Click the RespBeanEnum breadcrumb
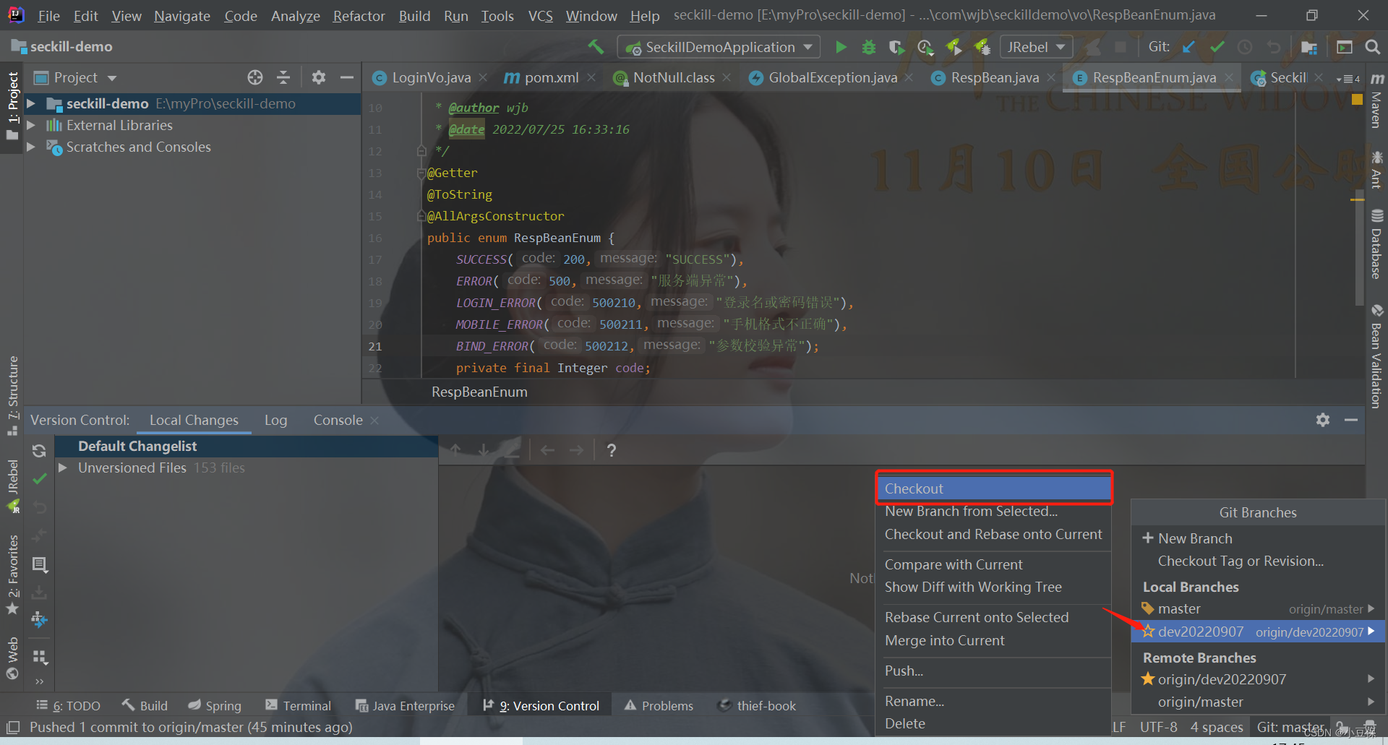Image resolution: width=1388 pixels, height=745 pixels. [479, 392]
